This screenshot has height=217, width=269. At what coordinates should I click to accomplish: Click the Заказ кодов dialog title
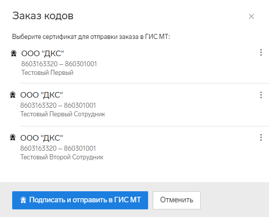coord(42,16)
